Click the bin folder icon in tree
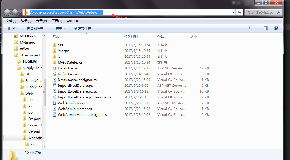Screen dimensions: 290x160 point(24,99)
